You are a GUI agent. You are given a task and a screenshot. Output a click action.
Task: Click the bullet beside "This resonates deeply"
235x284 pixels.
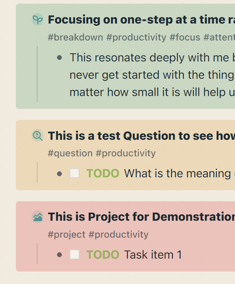pyautogui.click(x=60, y=57)
